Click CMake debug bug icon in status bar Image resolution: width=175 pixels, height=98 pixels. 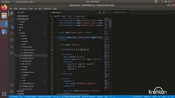pyautogui.click(x=110, y=97)
